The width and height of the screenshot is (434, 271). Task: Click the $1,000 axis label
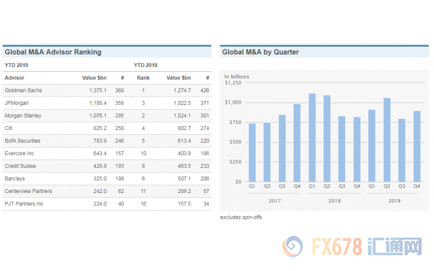coord(233,102)
